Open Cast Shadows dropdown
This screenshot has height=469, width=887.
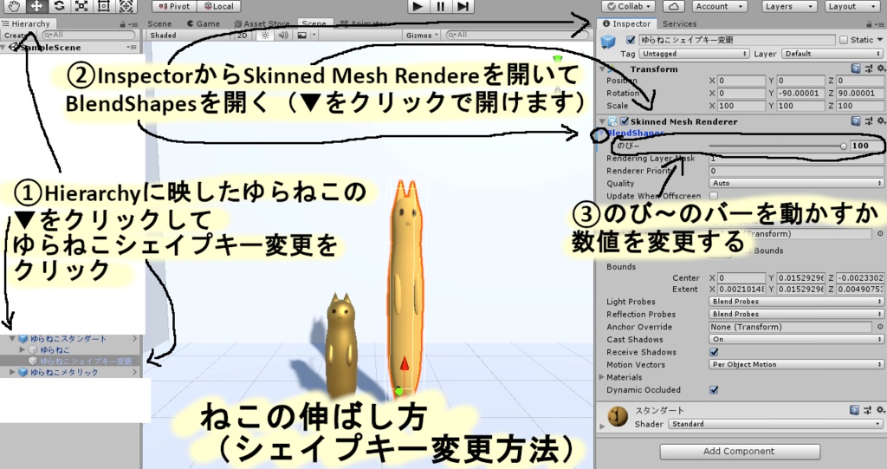pos(796,339)
